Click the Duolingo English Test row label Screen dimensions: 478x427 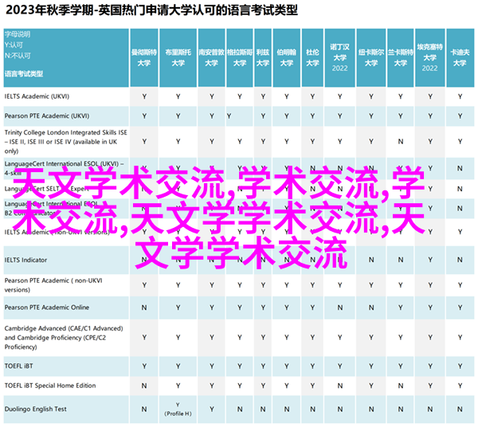click(x=35, y=409)
